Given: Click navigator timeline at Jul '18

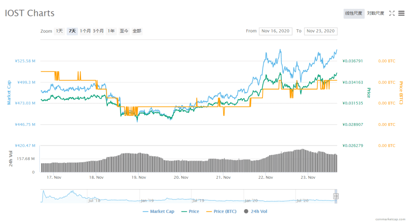Looking at the screenshot, I should [x=94, y=201].
